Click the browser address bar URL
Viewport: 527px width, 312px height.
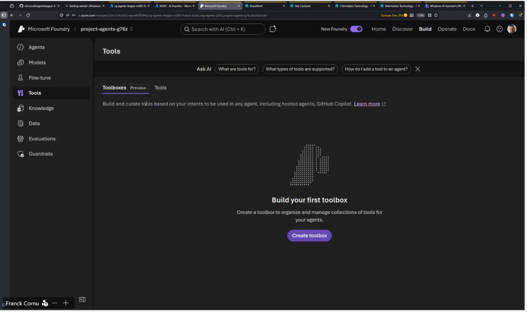coord(173,15)
